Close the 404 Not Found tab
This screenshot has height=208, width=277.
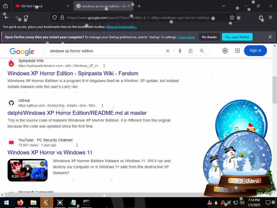[x=68, y=6]
